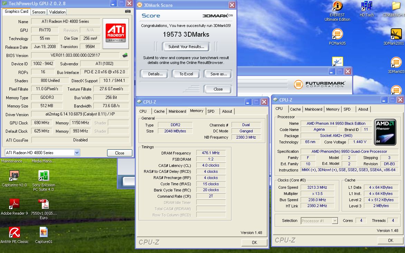Click the 3DMark Score title bar icon

140,5
